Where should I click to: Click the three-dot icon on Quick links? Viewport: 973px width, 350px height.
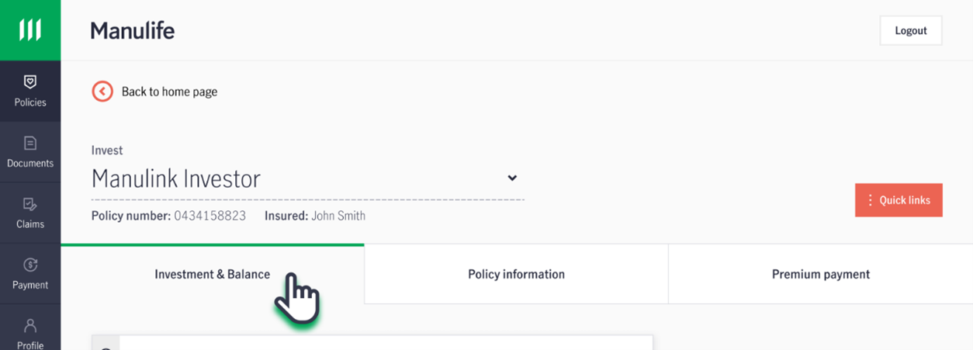pyautogui.click(x=870, y=200)
